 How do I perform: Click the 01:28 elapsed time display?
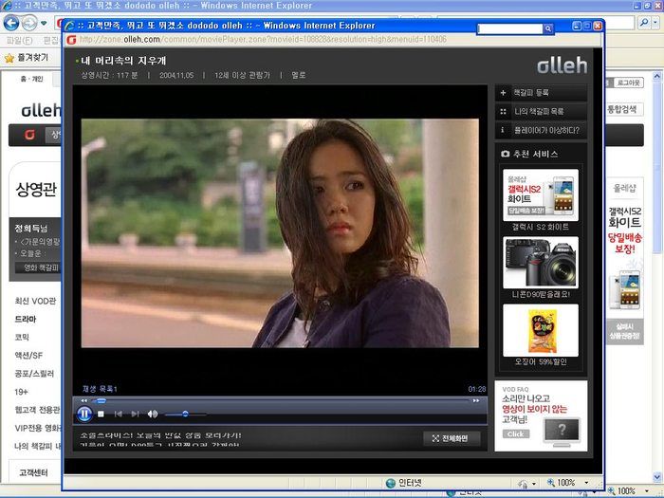(477, 389)
